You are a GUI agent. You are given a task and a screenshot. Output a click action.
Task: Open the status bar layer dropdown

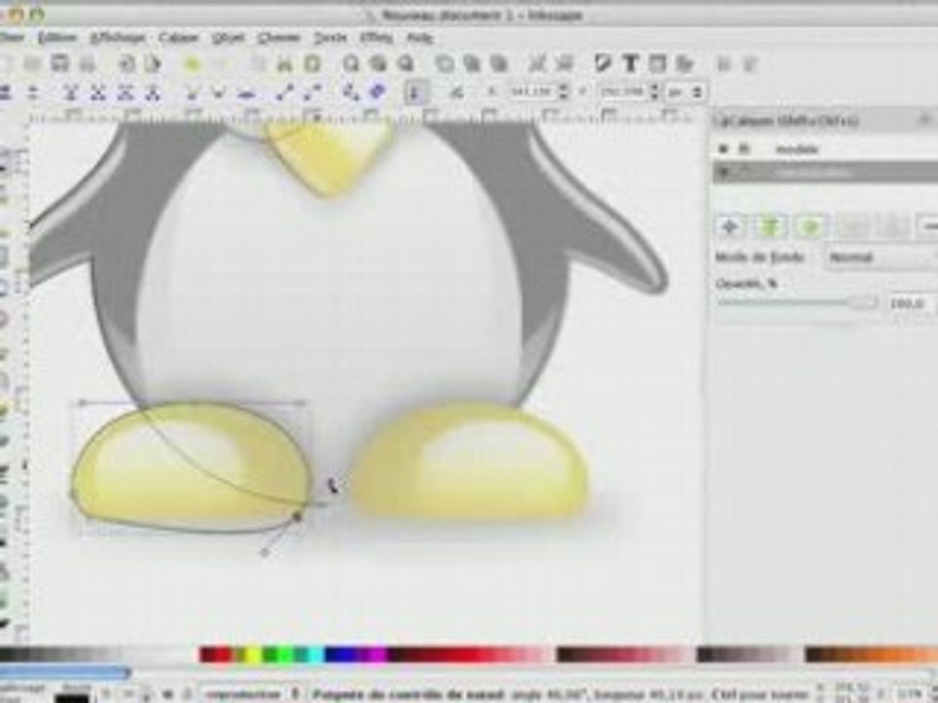[251, 694]
